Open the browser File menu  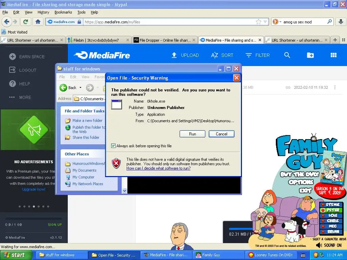(5, 12)
